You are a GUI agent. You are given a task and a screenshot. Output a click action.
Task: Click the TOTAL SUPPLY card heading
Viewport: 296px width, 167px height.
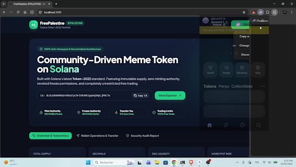point(42,154)
